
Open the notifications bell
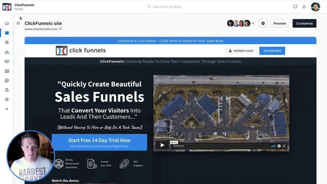tap(304, 7)
